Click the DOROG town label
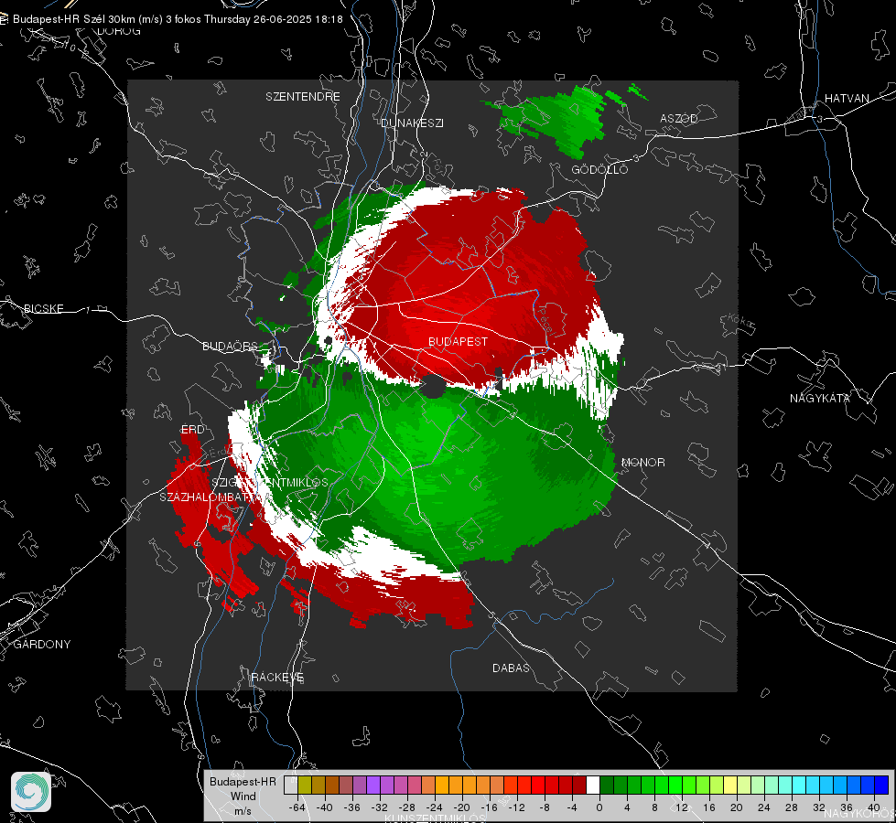Image resolution: width=896 pixels, height=823 pixels. click(x=119, y=31)
